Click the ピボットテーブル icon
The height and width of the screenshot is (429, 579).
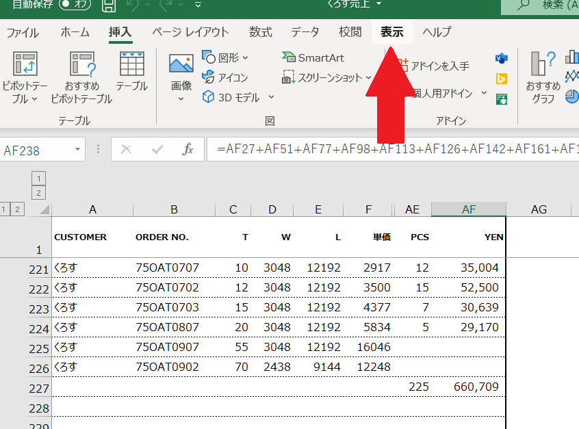coord(25,64)
